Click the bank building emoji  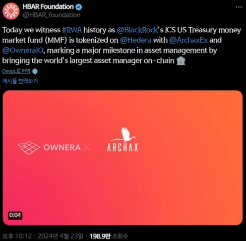pos(181,60)
